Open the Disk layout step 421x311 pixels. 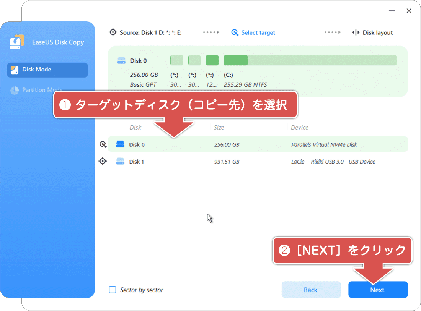click(x=377, y=32)
